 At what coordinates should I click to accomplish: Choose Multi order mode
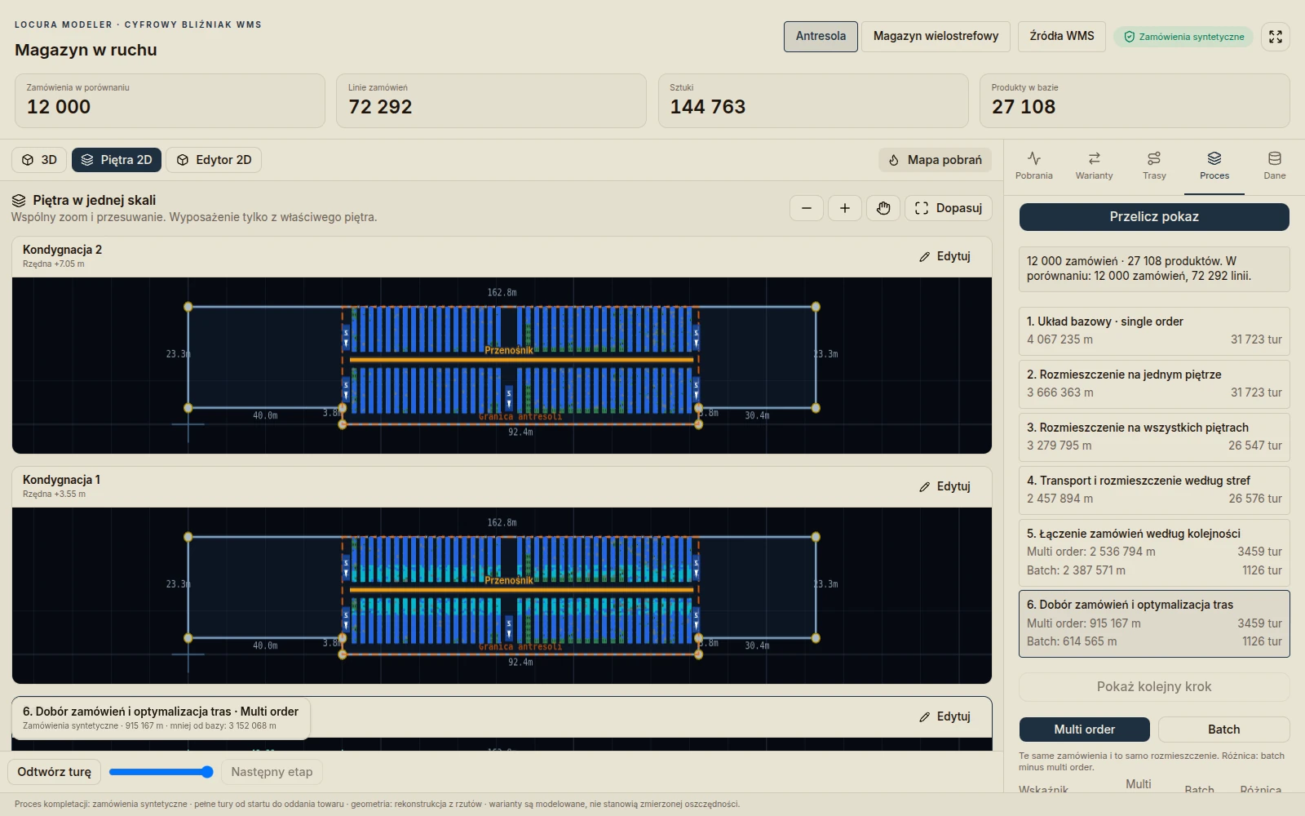point(1084,730)
